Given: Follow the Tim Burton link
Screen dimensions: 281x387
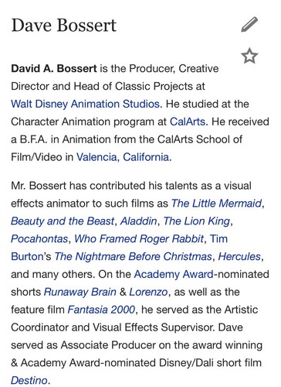Looking at the screenshot, I should click(218, 238).
